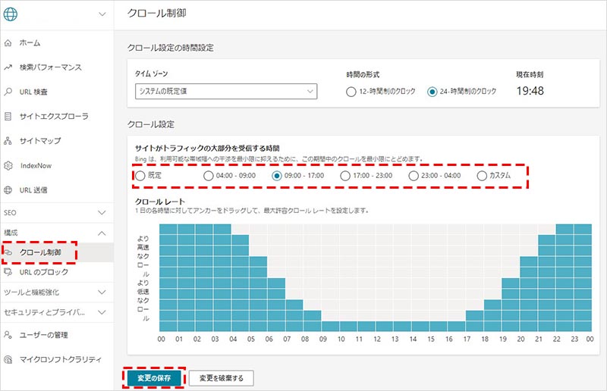Viewport: 607px width, 391px height.
Task: Click the サイトエクスプローラ icon
Action: click(8, 116)
